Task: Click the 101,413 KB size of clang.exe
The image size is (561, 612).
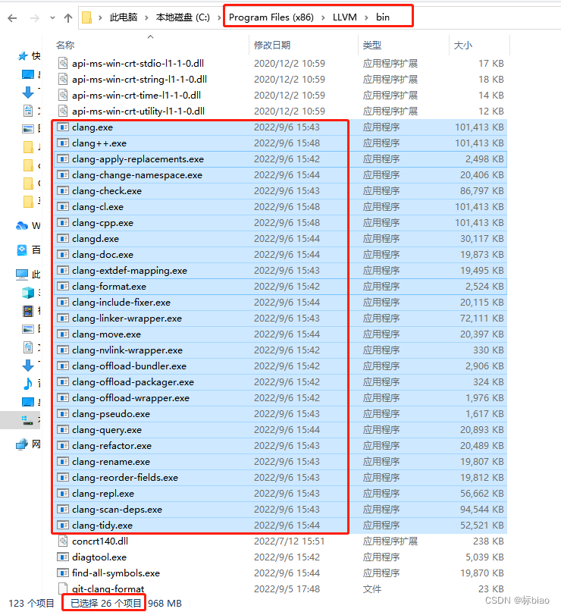Action: point(479,127)
